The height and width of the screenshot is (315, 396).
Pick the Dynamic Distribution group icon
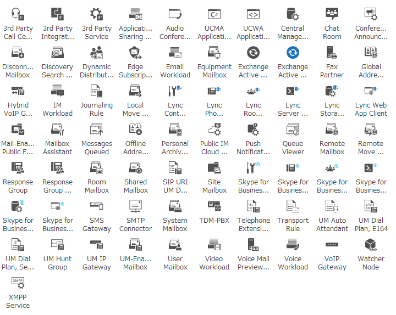(96, 53)
